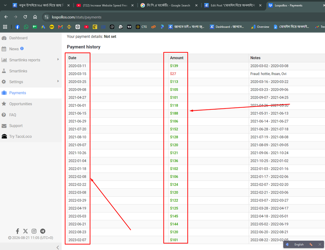The height and width of the screenshot is (250, 325).
Task: Open the Gmail bookmark icon
Action: click(x=60, y=27)
